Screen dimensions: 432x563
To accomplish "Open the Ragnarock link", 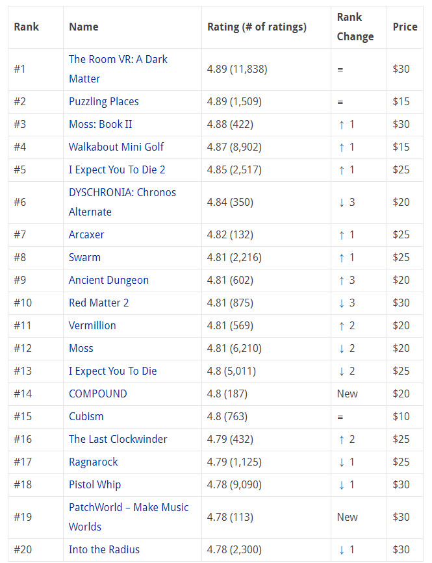I will (94, 462).
